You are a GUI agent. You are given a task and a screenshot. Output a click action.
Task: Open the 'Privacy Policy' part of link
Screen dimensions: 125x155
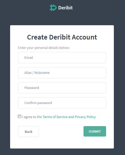85,117
